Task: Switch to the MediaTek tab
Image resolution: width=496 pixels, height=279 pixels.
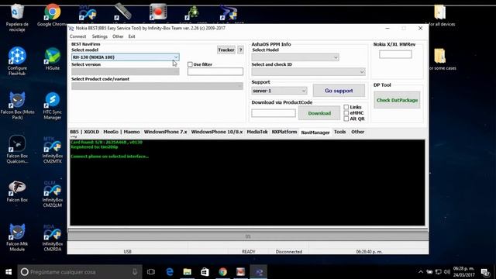Action: pos(257,132)
